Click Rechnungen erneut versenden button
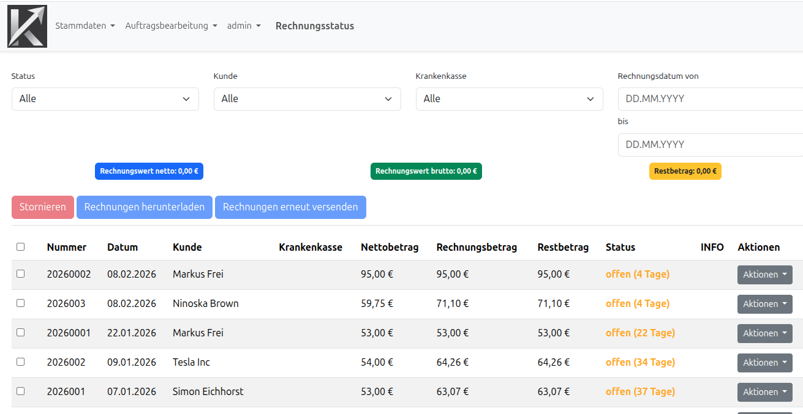The width and height of the screenshot is (803, 414). click(290, 207)
